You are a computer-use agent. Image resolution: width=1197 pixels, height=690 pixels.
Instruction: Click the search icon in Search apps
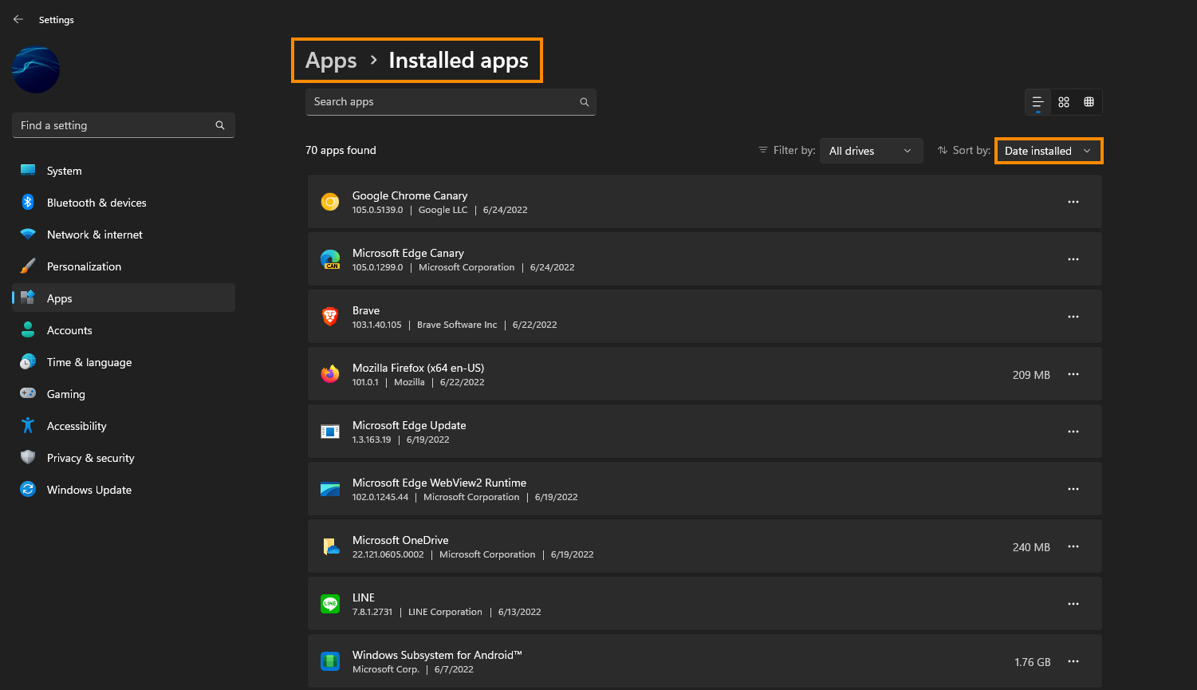click(584, 102)
